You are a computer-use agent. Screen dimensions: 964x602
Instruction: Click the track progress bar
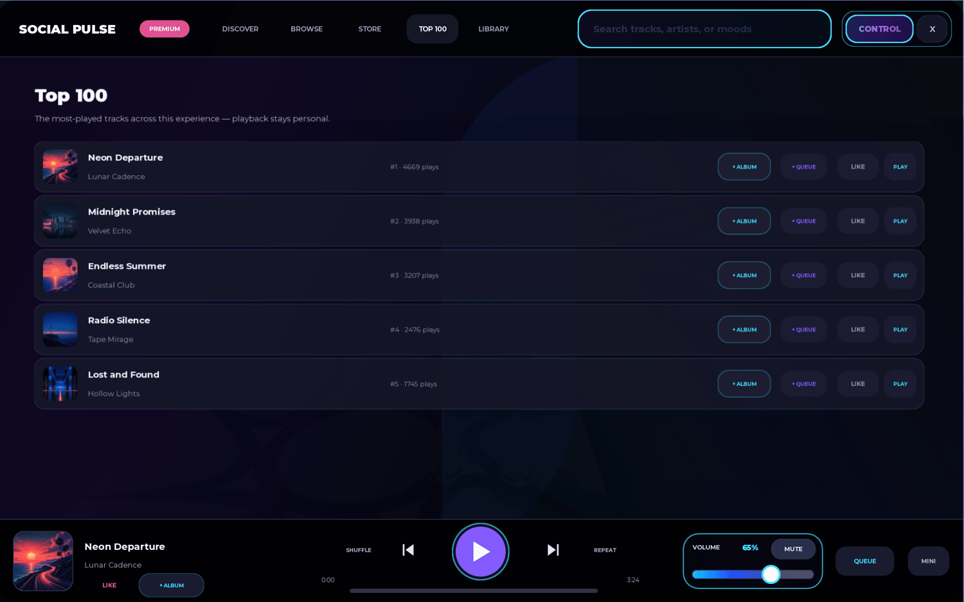[x=474, y=590]
